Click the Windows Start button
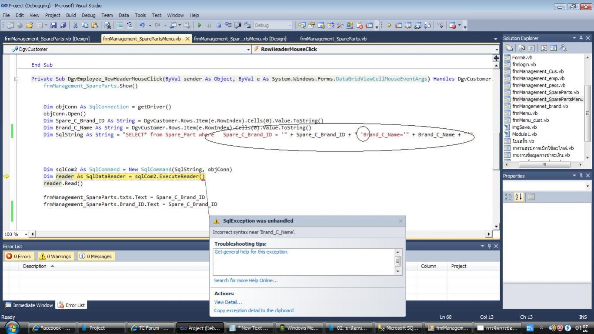The image size is (594, 334). coord(12,327)
